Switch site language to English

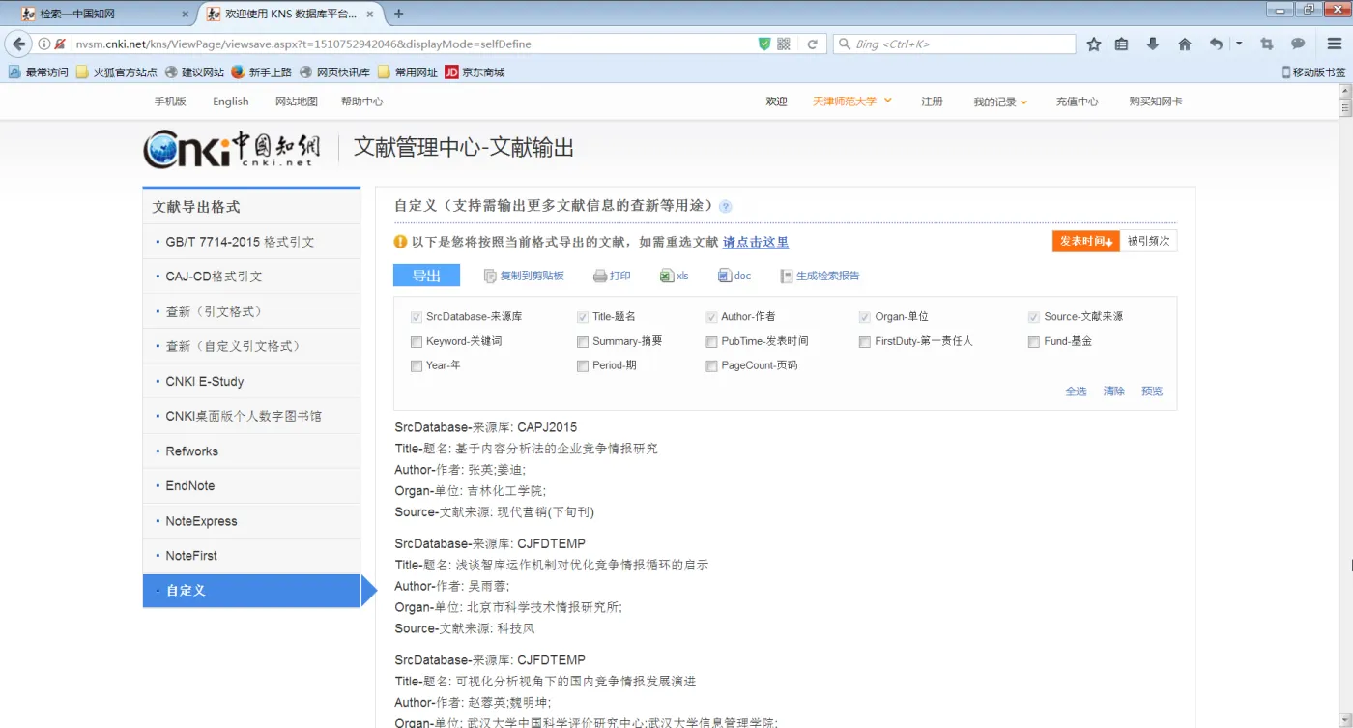[x=231, y=102]
